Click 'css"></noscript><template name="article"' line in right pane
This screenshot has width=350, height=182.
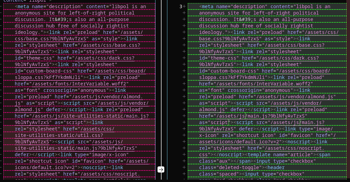coord(265,155)
